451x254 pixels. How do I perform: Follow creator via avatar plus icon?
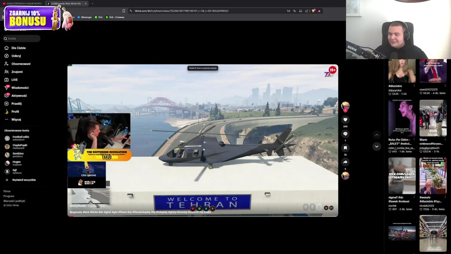click(x=345, y=110)
